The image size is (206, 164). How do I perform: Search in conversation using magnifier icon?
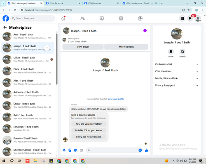183,52
